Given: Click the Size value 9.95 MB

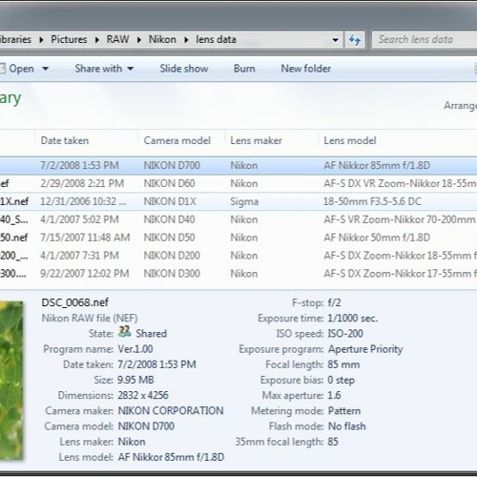Looking at the screenshot, I should tap(135, 380).
